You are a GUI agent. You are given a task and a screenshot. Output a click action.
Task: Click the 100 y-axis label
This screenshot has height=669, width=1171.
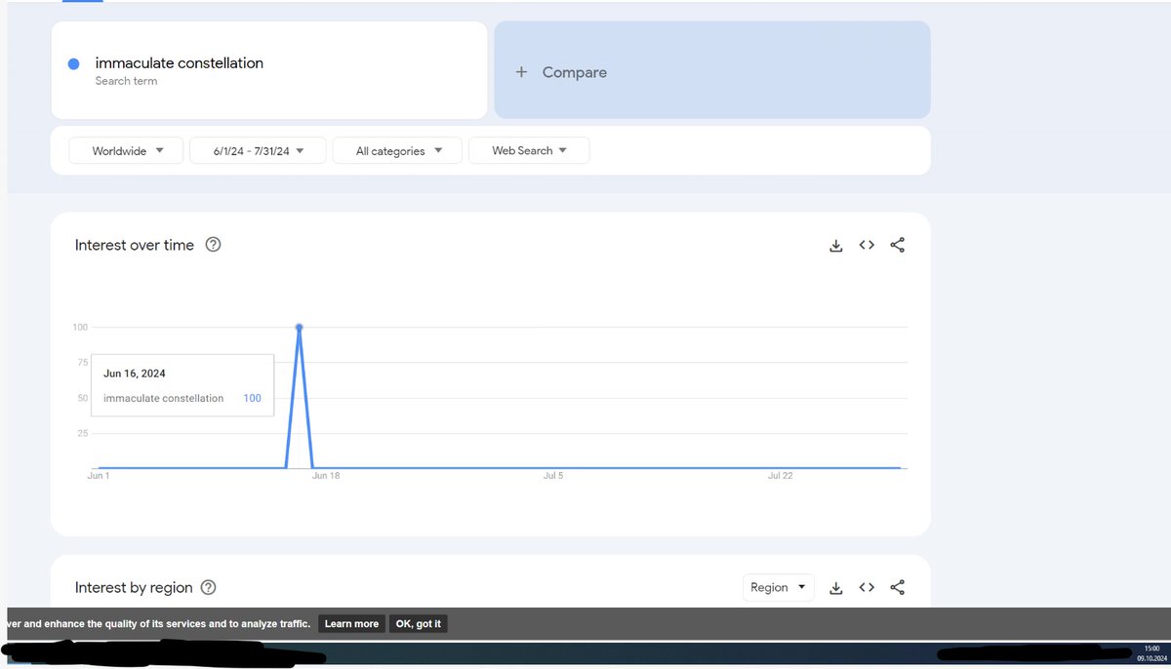[x=80, y=328]
